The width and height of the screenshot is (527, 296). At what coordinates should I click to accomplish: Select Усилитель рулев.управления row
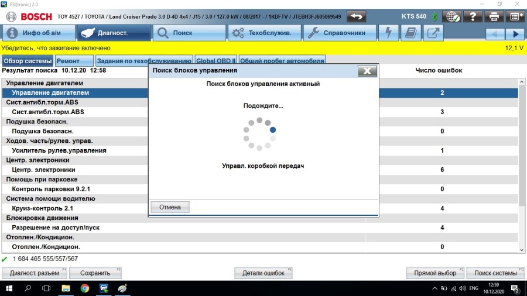click(260, 150)
